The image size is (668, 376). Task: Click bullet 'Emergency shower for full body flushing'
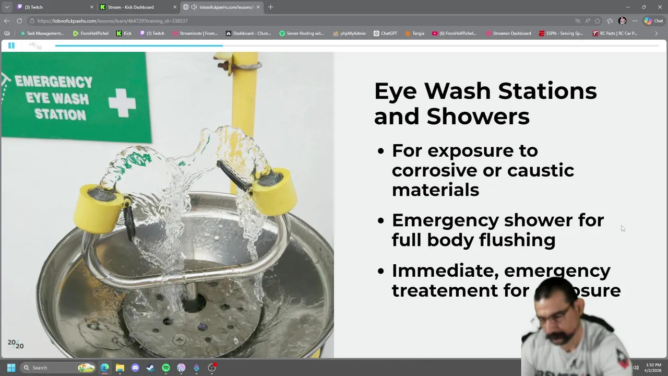pyautogui.click(x=497, y=230)
